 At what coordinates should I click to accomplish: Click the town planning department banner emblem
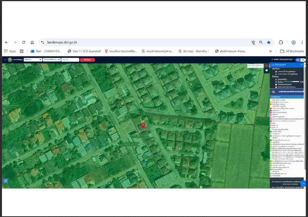(x=273, y=92)
